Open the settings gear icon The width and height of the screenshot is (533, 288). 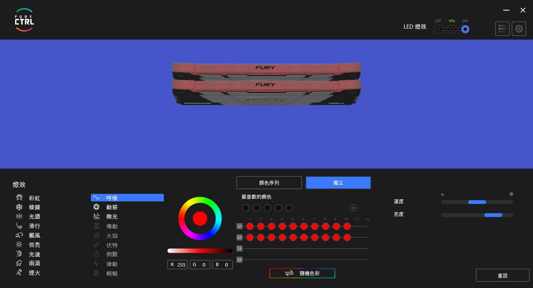[x=519, y=29]
